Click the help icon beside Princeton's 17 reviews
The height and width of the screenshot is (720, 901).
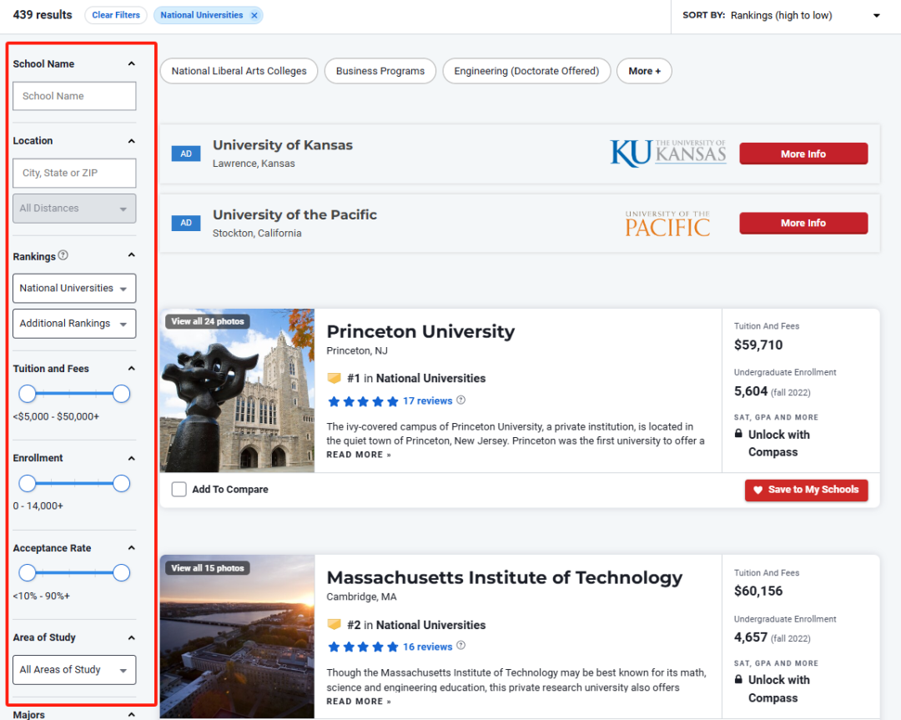461,400
